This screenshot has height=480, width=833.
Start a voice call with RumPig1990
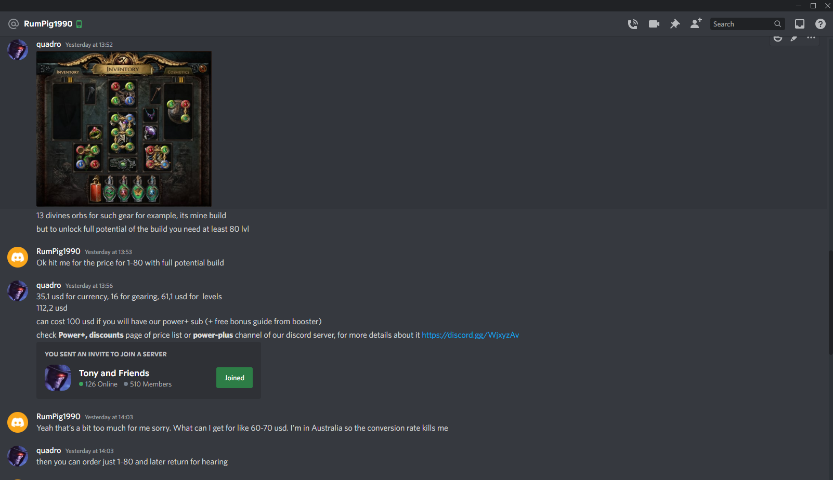[x=633, y=24]
